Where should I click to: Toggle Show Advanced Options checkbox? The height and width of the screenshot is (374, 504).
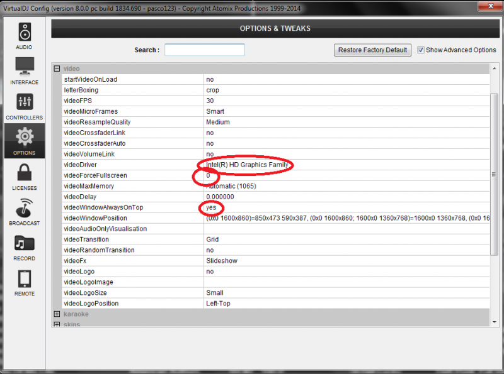coord(420,50)
